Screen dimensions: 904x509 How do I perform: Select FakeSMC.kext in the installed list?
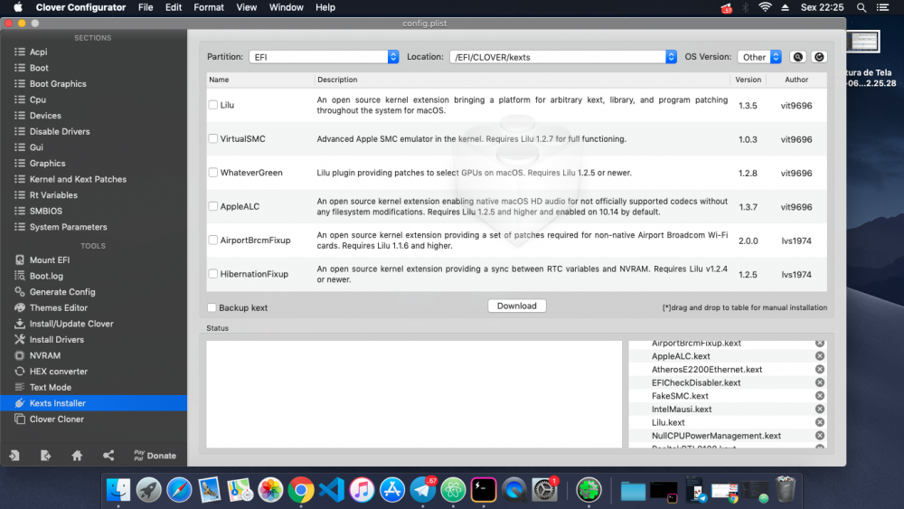(680, 396)
